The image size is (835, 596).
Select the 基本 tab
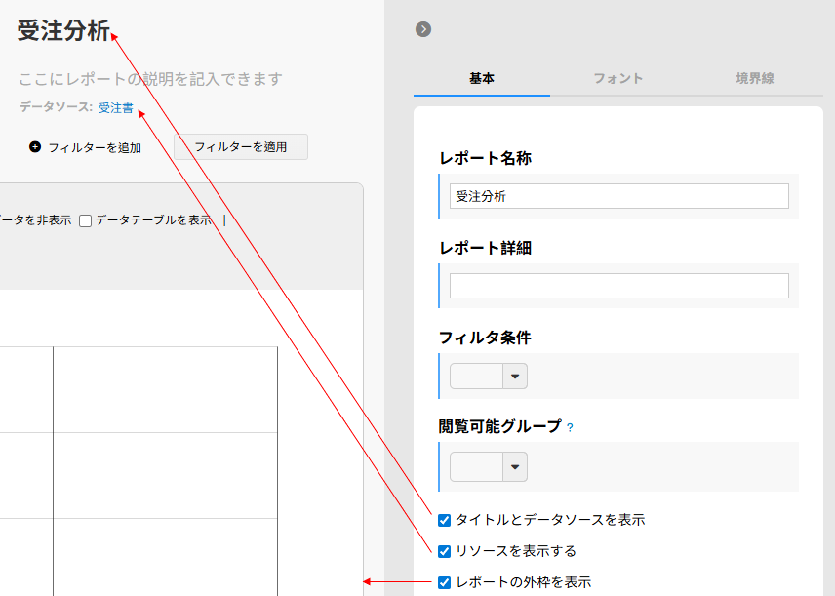[482, 78]
